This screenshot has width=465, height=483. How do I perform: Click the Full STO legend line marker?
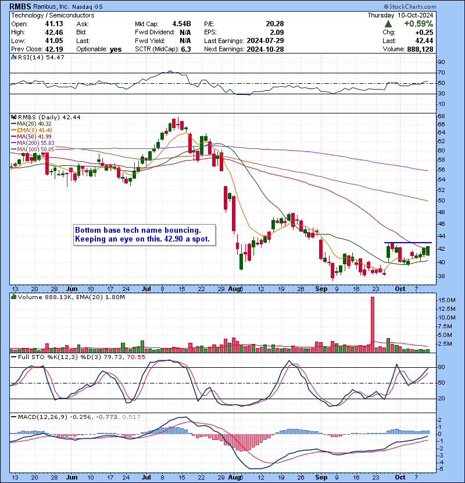click(x=14, y=356)
